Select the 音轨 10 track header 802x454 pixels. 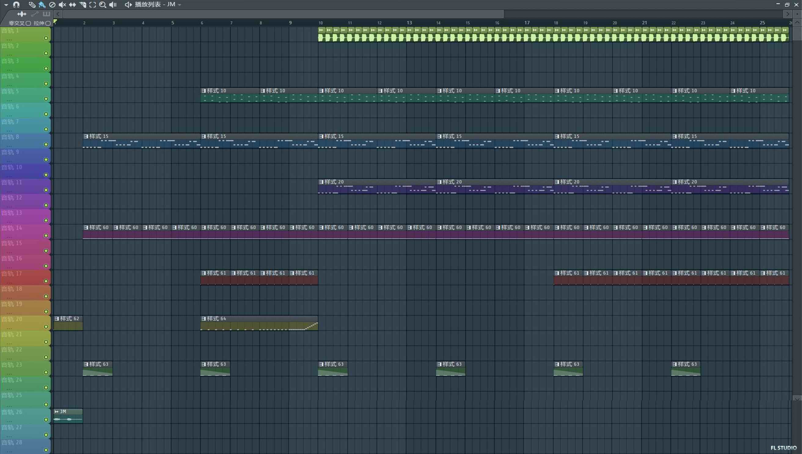pos(25,171)
